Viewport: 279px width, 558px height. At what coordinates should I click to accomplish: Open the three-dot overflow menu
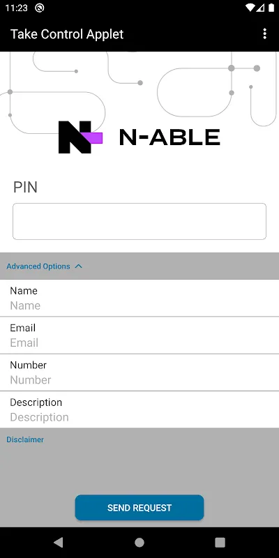[x=264, y=33]
